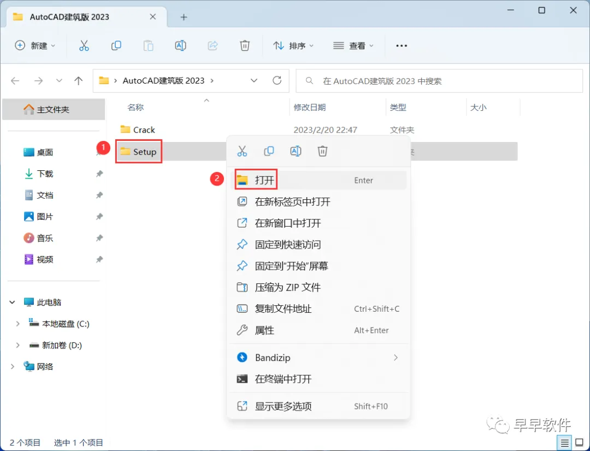Click the Rename icon in the top toolbar
This screenshot has height=451, width=590.
pos(181,45)
